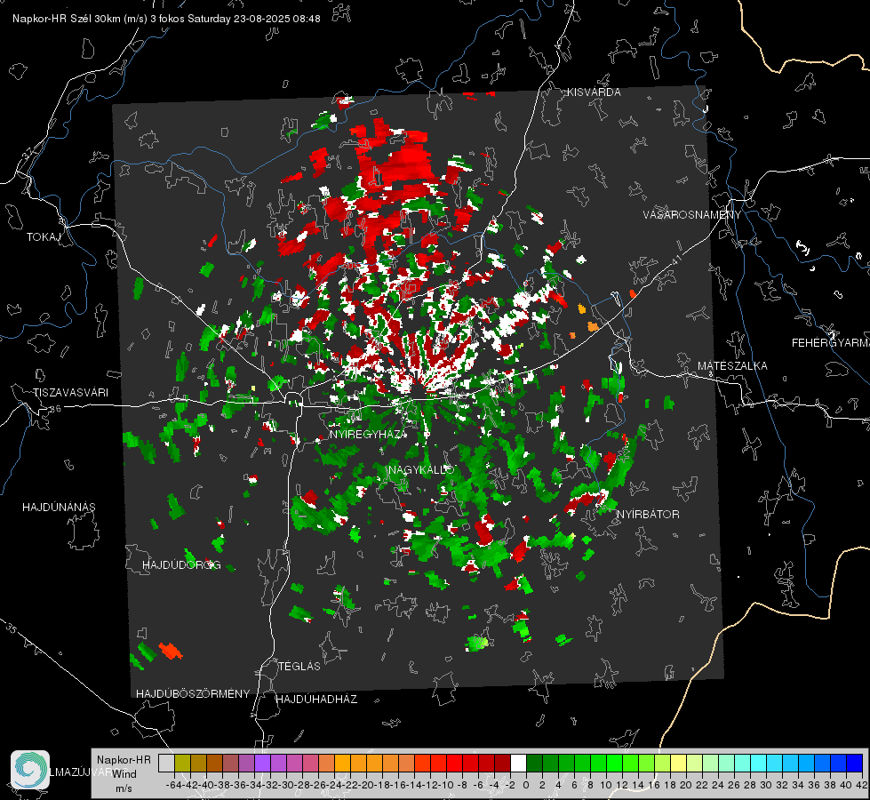The width and height of the screenshot is (870, 800).
Task: Click the olive legend swatch beside the gray one
Action: click(182, 763)
